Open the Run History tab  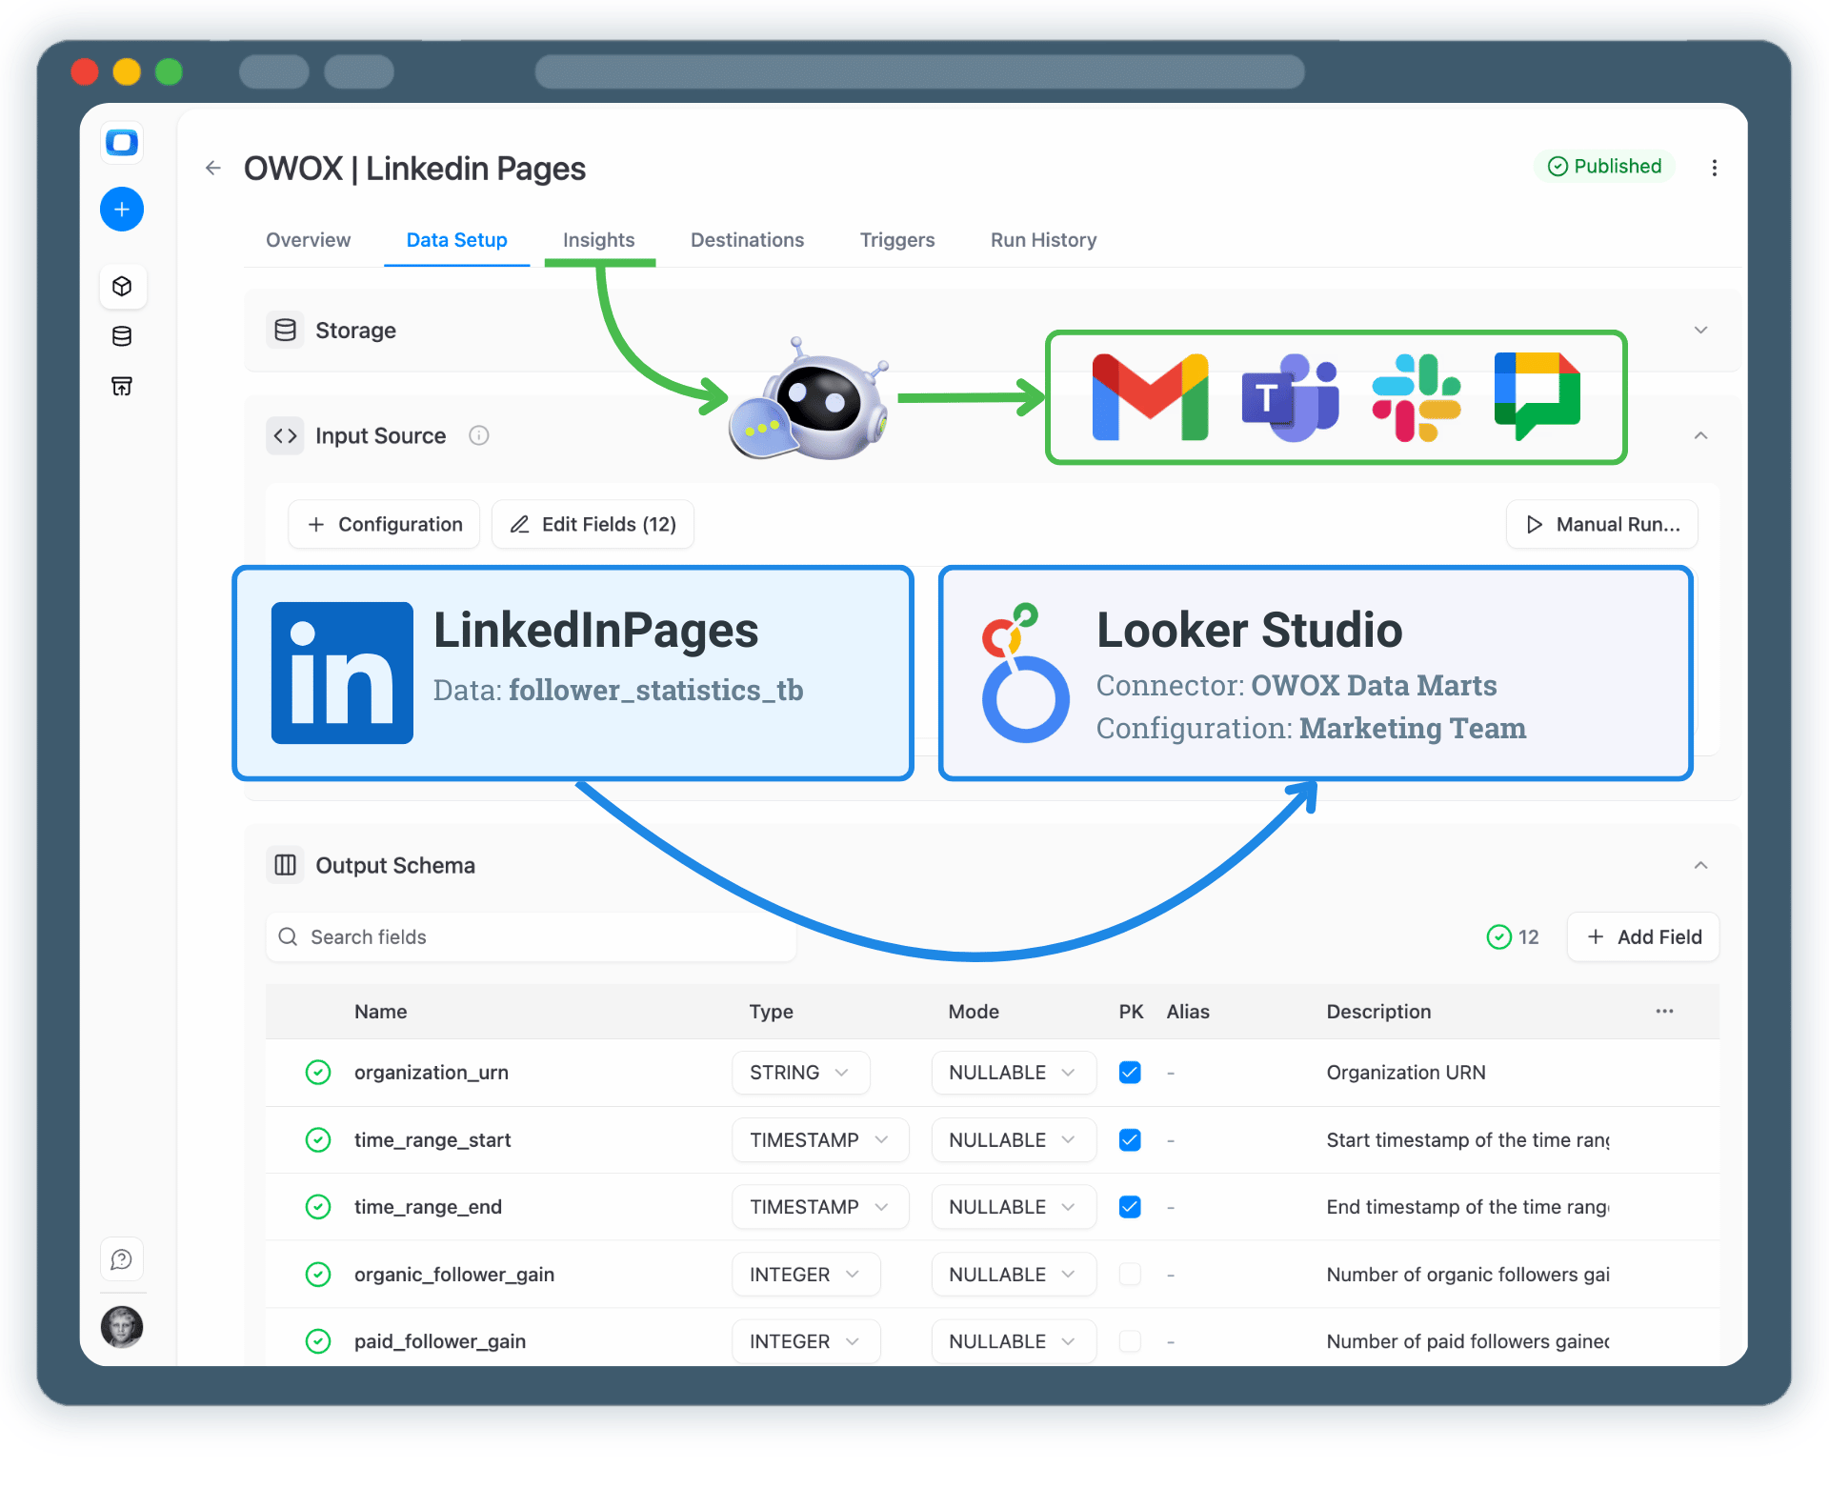1042,240
